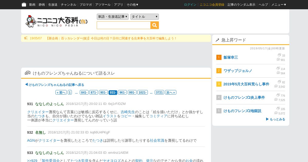308x162 pixels.
Task: Click the comment bubble icon next to 5,072
Action: (276, 113)
